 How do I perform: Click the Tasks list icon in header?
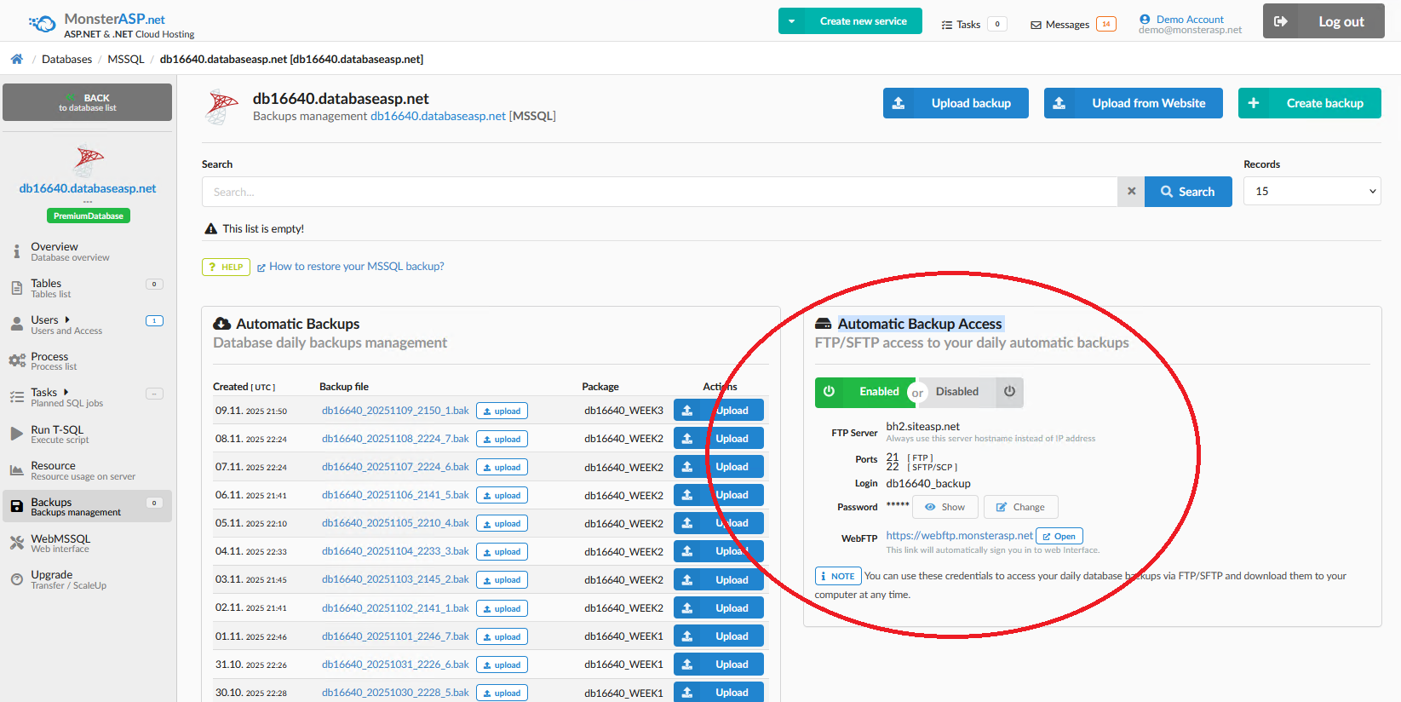(946, 25)
